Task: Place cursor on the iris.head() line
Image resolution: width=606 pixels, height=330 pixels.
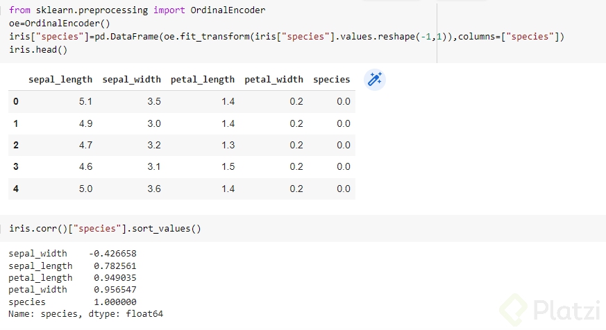Action: [x=38, y=49]
